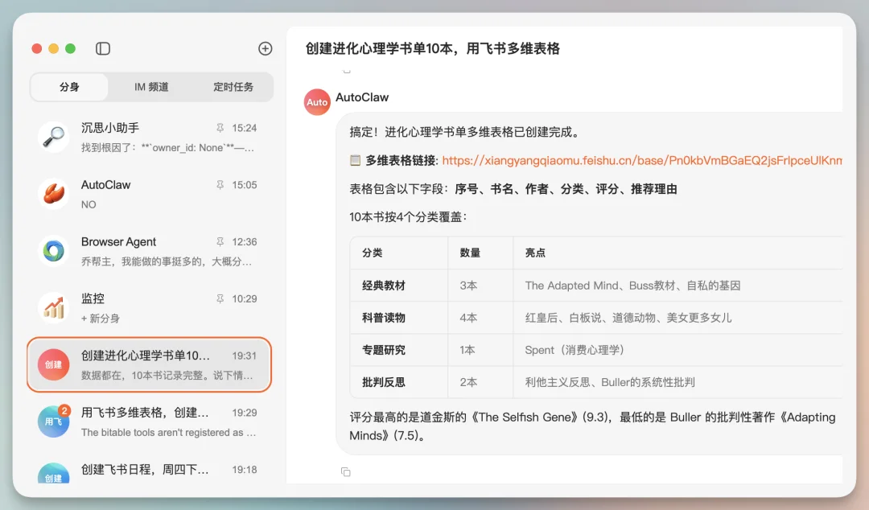
Task: Click the copy icon below the table message
Action: point(346,471)
